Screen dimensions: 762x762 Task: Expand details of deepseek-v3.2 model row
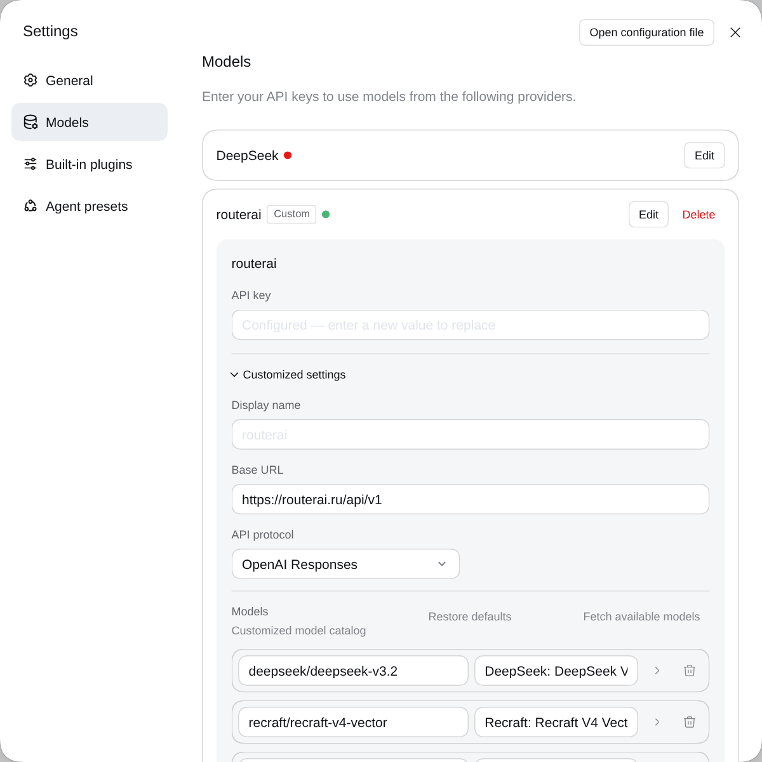pos(657,671)
